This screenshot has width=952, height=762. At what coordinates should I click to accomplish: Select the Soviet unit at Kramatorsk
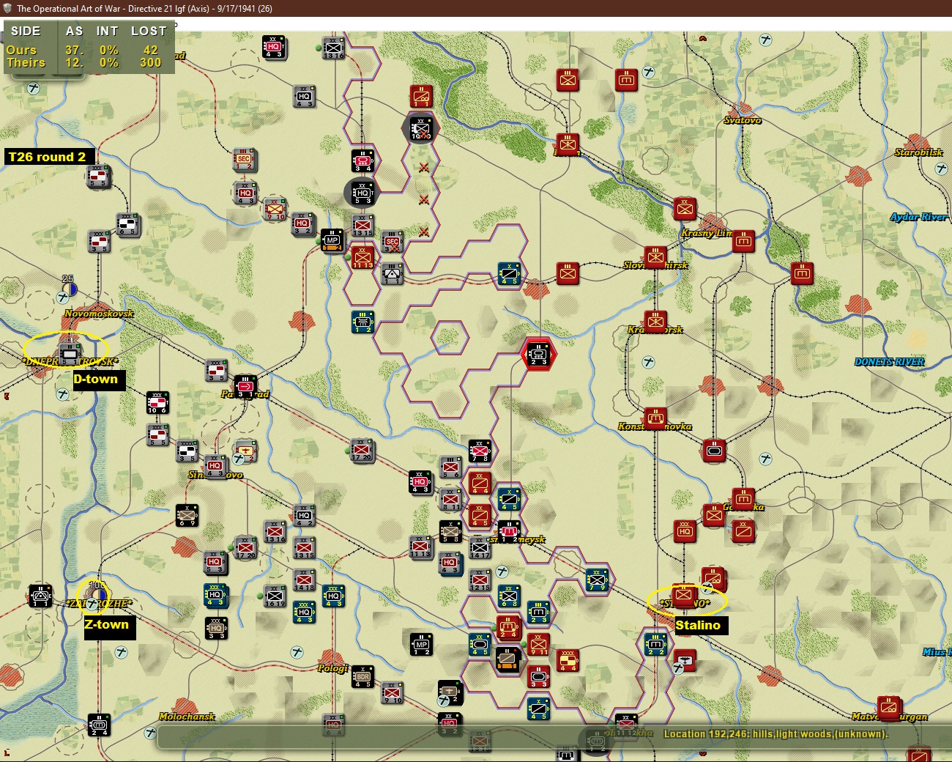point(655,321)
